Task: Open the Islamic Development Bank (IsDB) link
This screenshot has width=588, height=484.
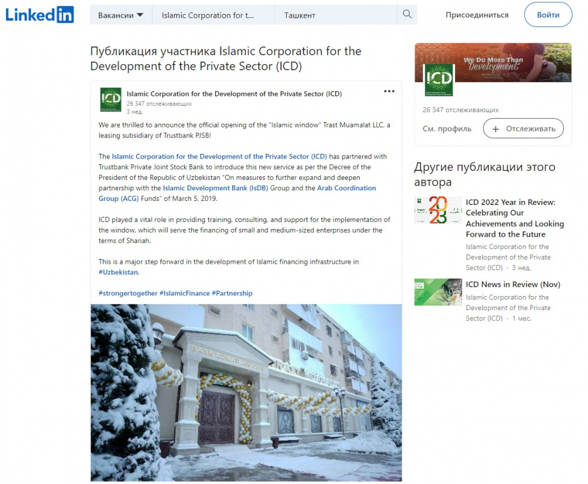Action: point(216,188)
